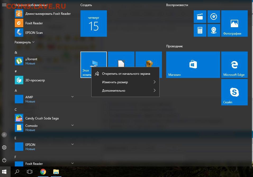Viewport: 253px width, 177px height.
Task: Open File Explorer on the taskbar
Action: pyautogui.click(x=56, y=172)
